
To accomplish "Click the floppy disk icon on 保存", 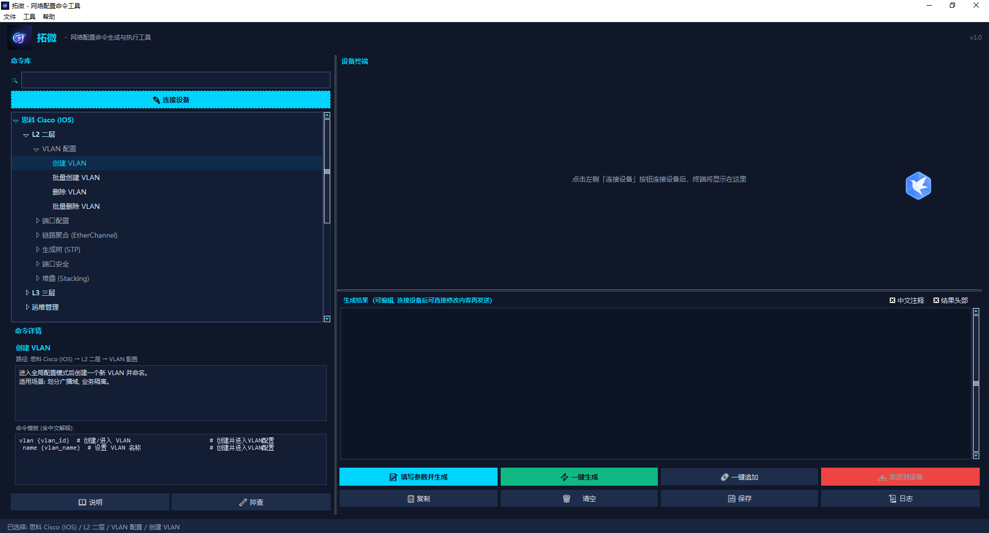I will pyautogui.click(x=731, y=499).
